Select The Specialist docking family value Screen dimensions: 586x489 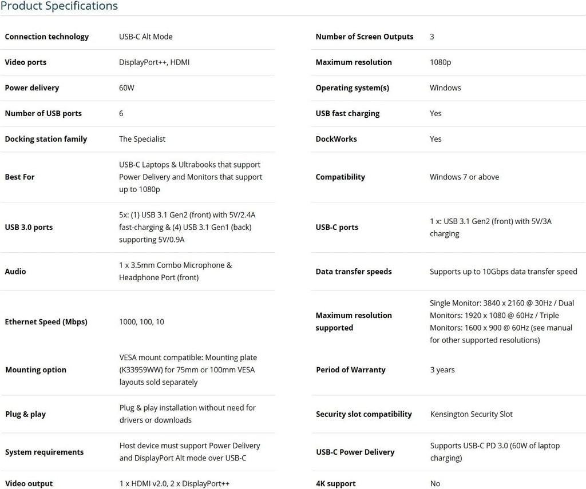coord(142,139)
